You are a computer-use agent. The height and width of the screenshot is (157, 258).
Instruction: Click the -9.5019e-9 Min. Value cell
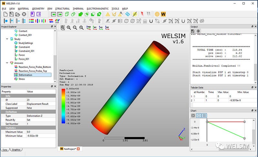(x=243, y=100)
